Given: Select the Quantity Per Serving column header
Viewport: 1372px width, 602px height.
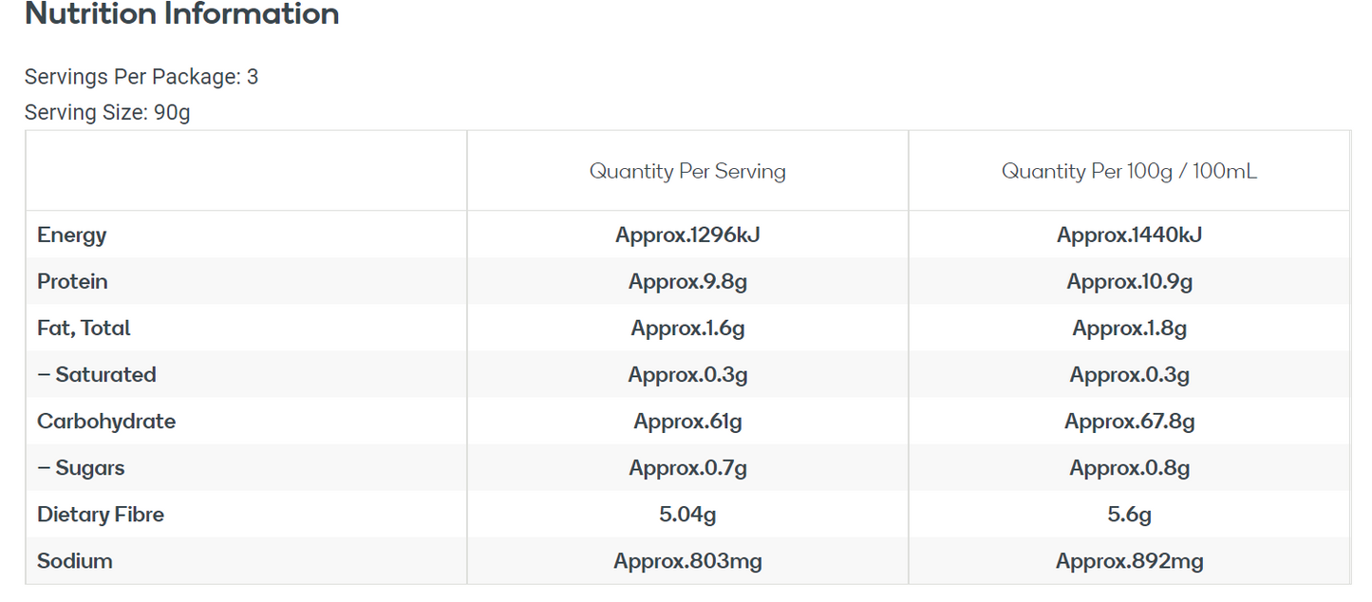Looking at the screenshot, I should [687, 172].
